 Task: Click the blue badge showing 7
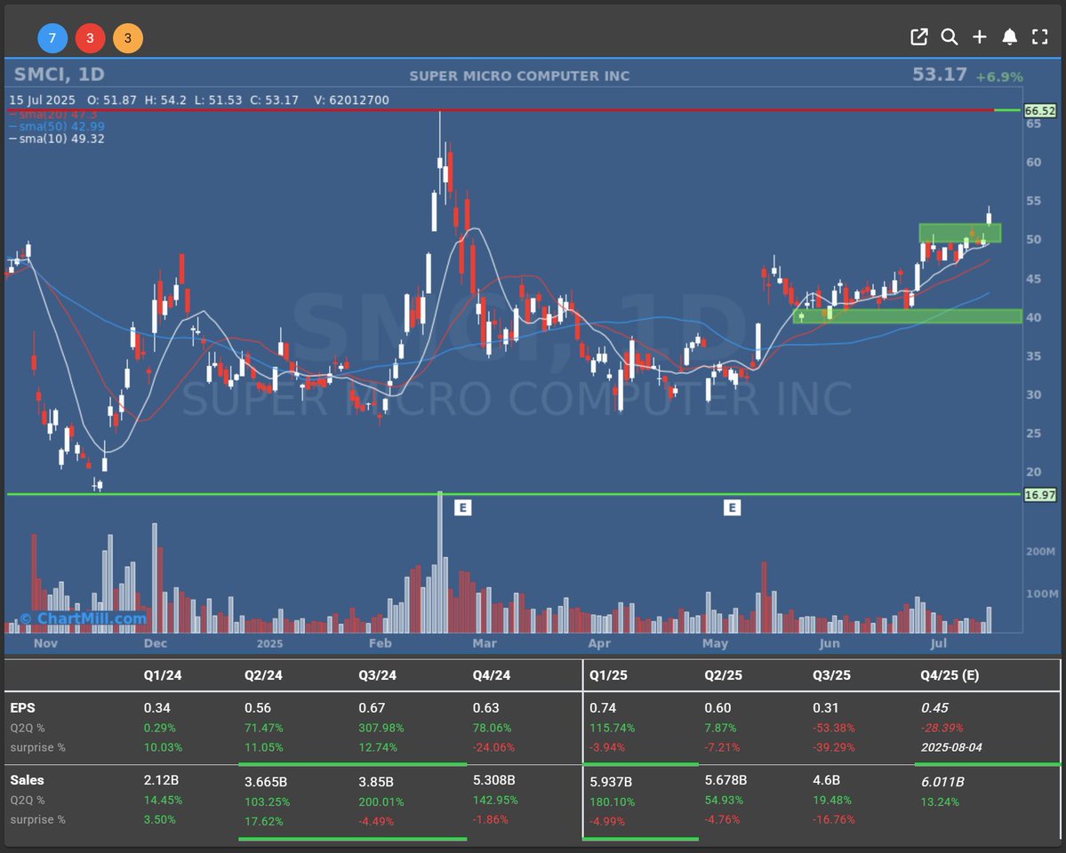(x=52, y=38)
